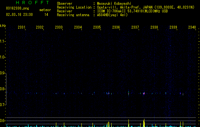
Task: Click the observer name Masayuki Kobayashi
Action: (114, 3)
